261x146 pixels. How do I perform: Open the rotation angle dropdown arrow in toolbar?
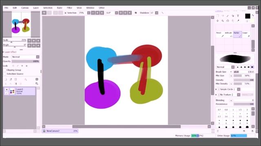click(x=117, y=13)
